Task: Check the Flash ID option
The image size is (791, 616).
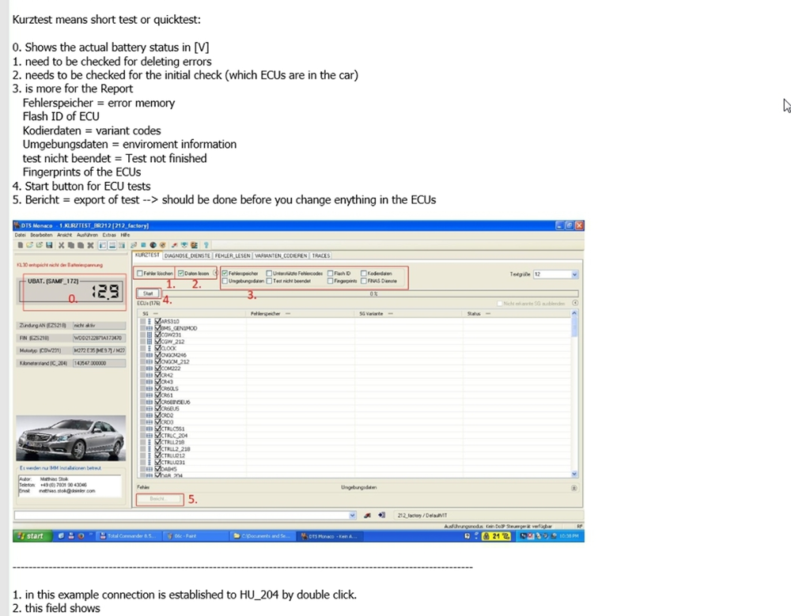Action: (x=328, y=273)
